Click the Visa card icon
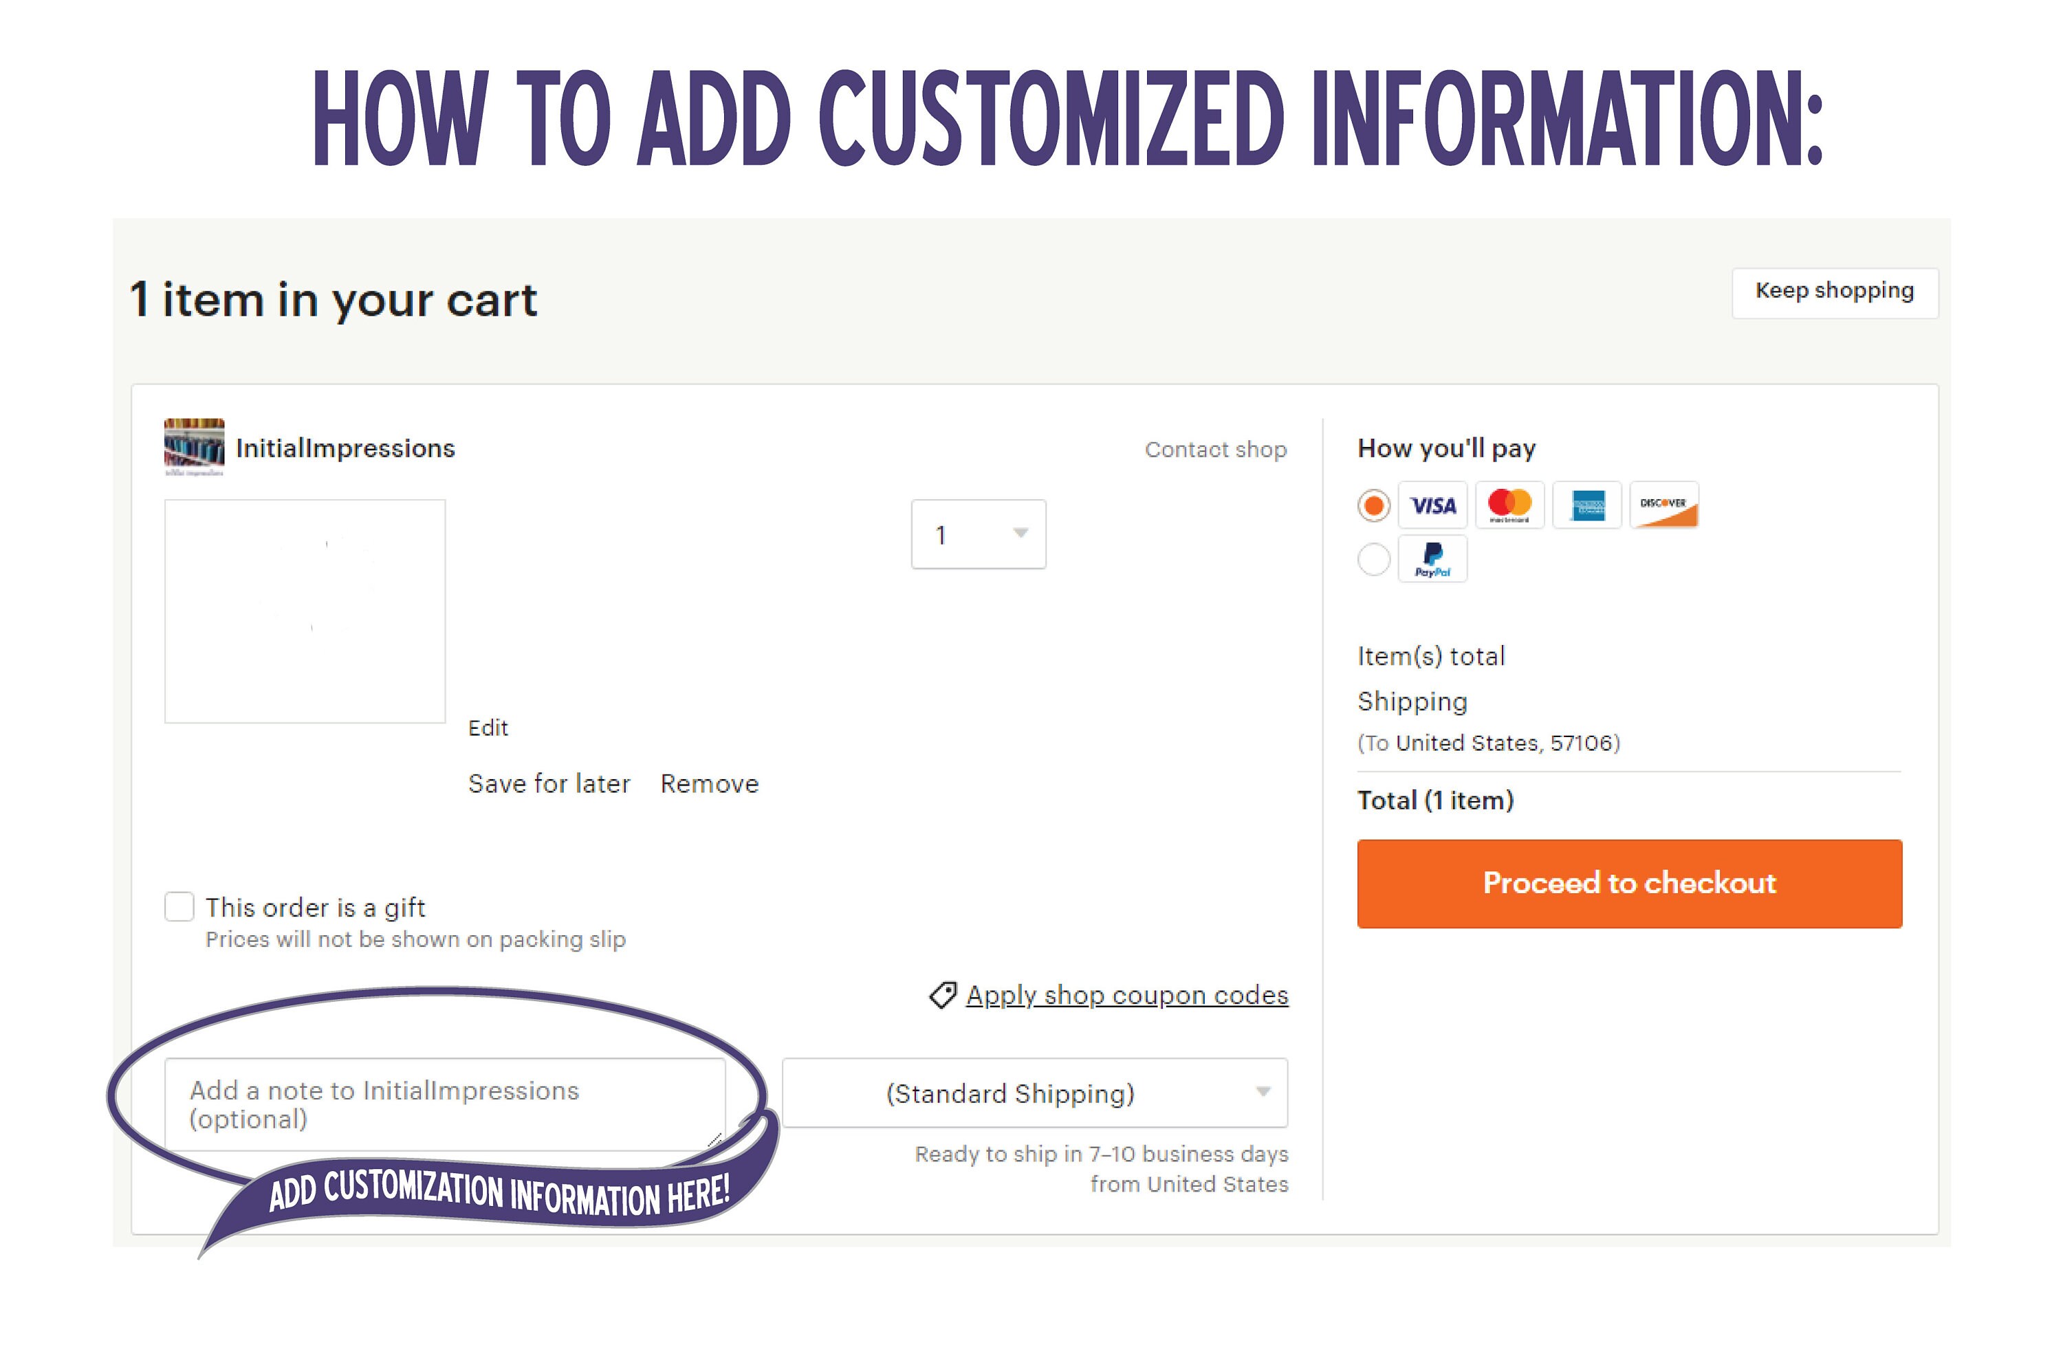The height and width of the screenshot is (1358, 2063). point(1432,505)
